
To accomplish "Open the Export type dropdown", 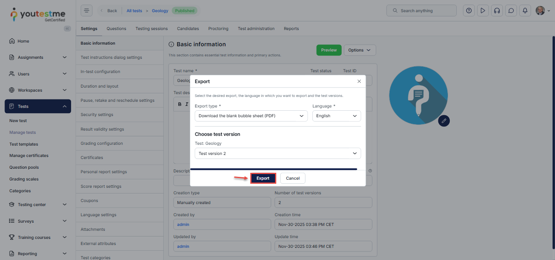I will (x=251, y=116).
